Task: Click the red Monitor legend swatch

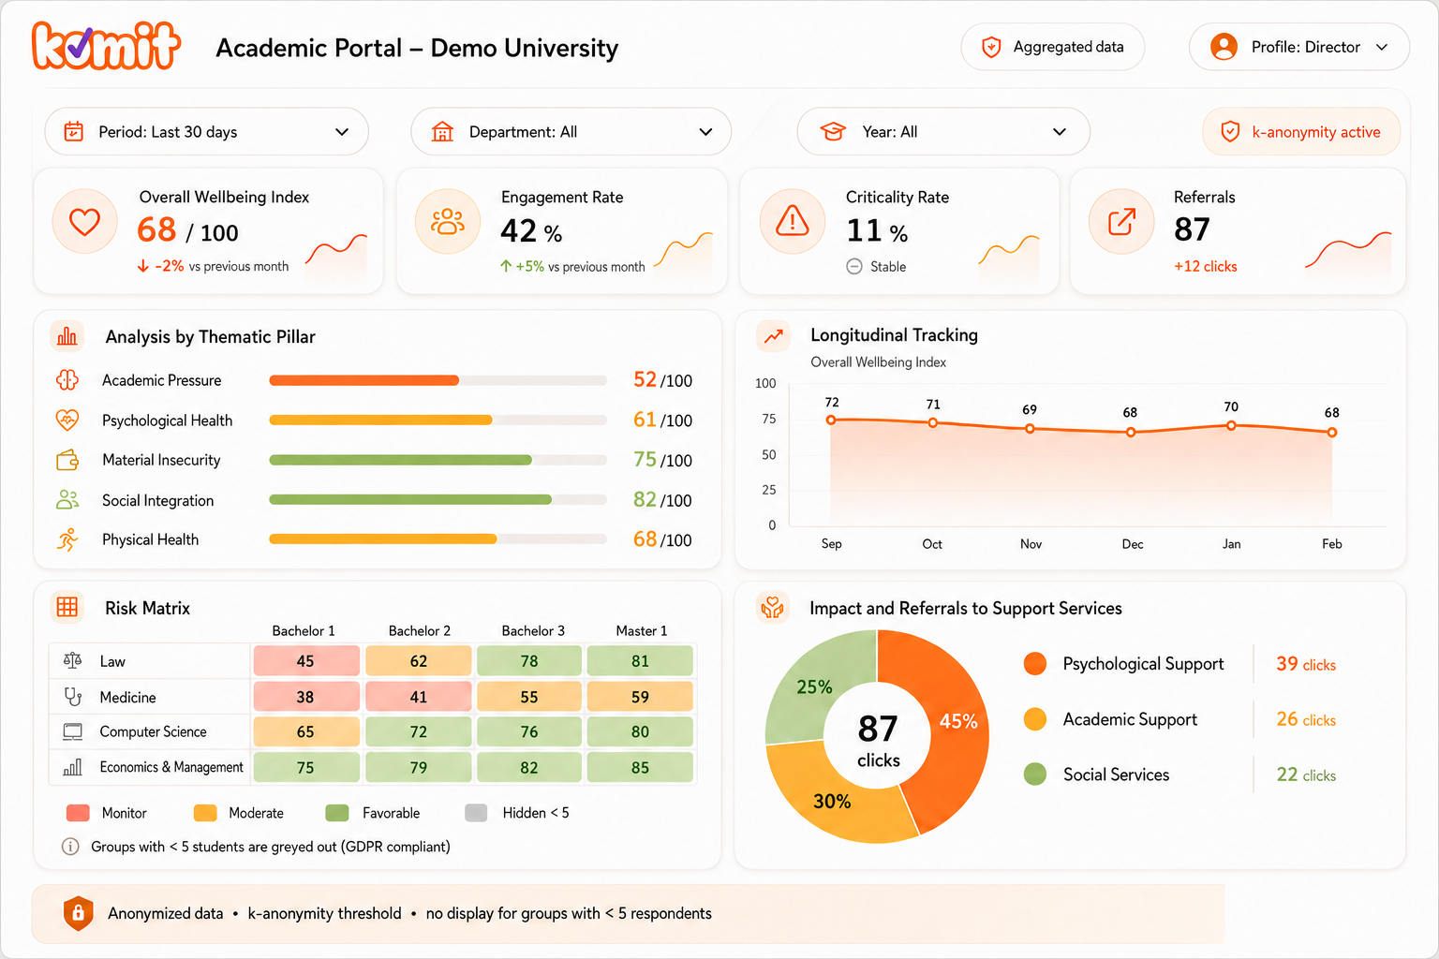Action: (x=79, y=813)
